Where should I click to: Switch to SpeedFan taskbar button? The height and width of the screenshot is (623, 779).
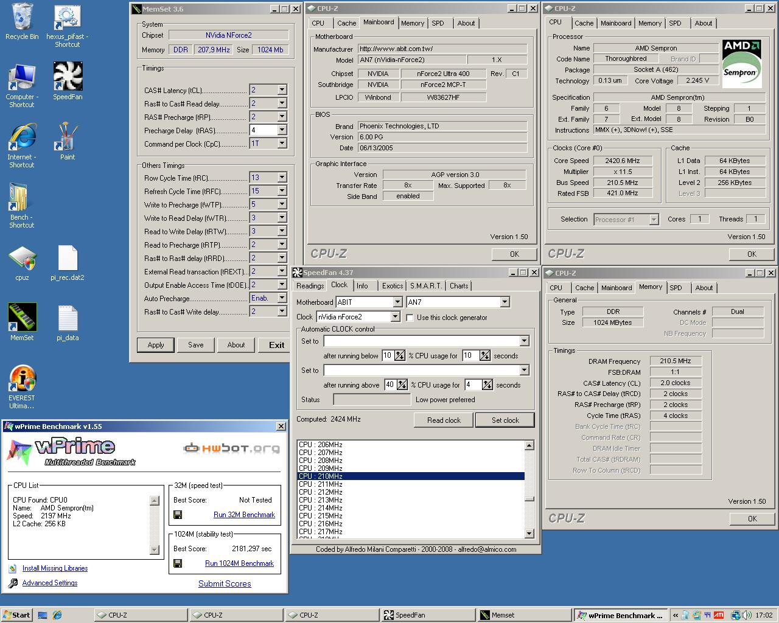428,615
